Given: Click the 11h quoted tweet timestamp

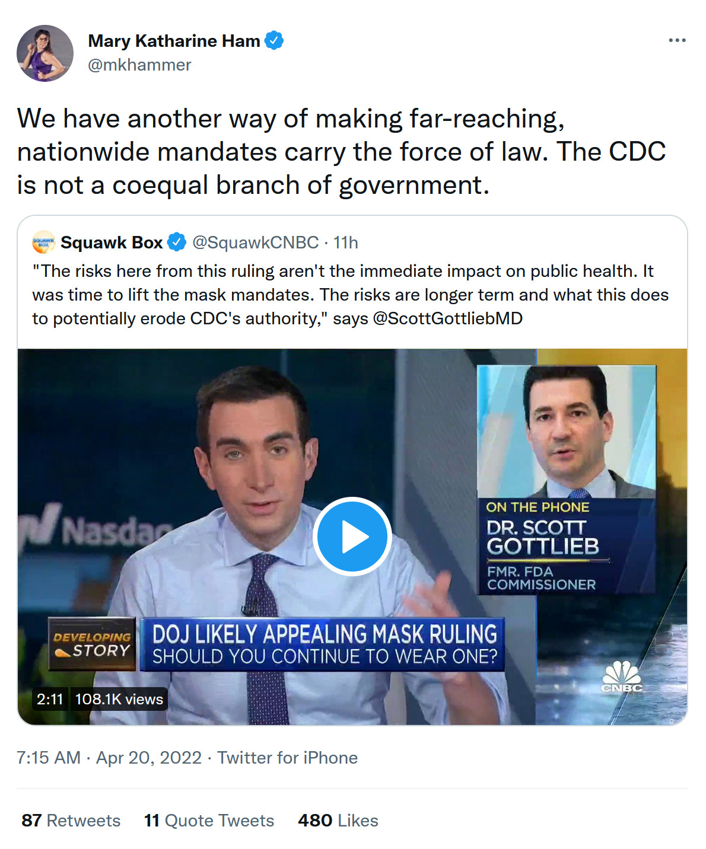Looking at the screenshot, I should (x=346, y=242).
